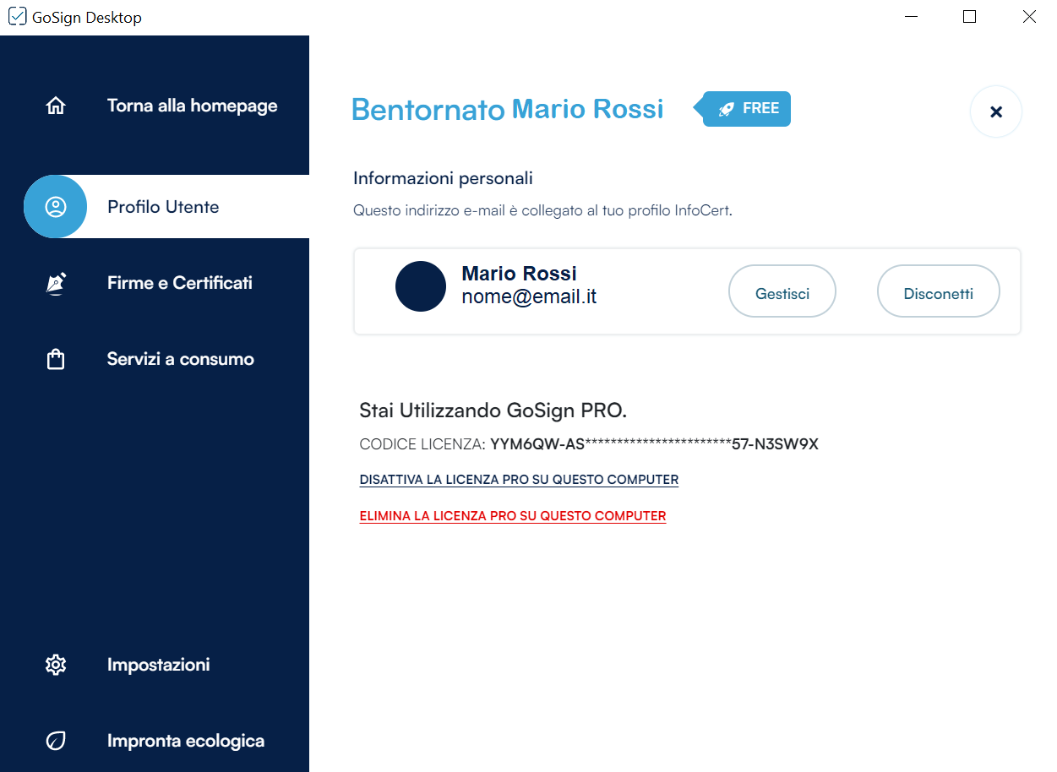Open Servizi a consumo section

click(180, 360)
